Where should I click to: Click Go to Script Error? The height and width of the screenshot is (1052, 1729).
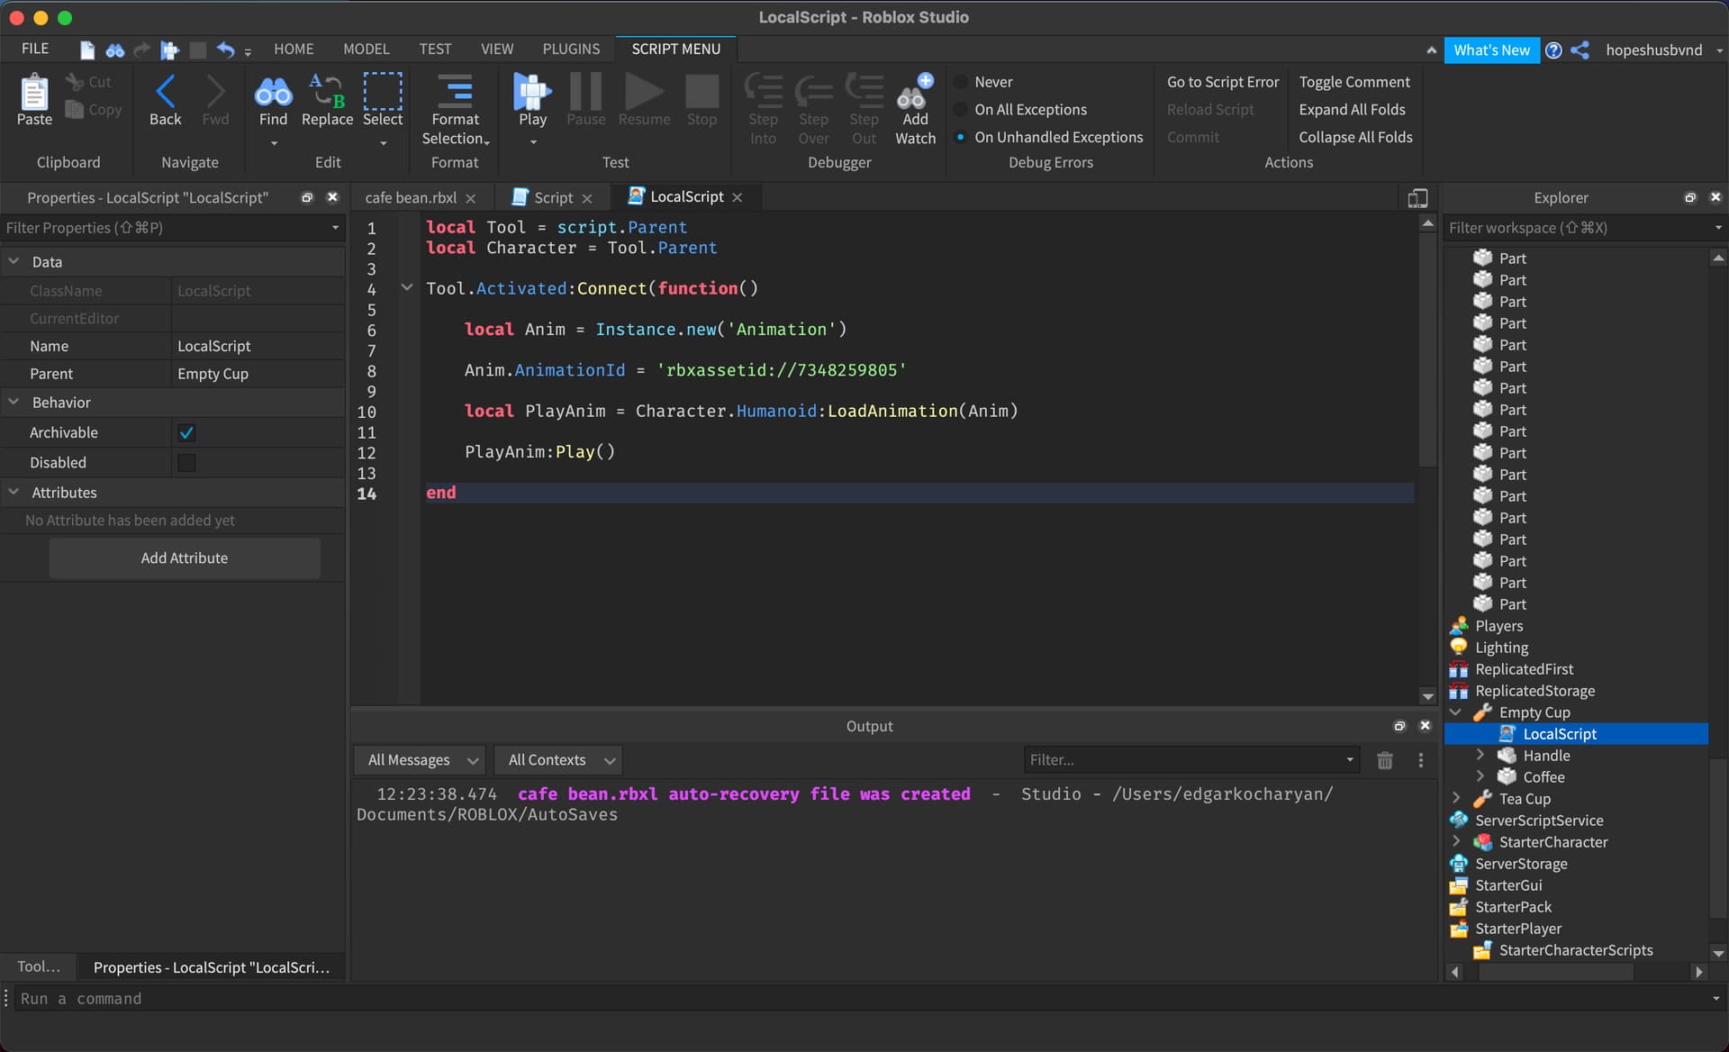coord(1222,81)
